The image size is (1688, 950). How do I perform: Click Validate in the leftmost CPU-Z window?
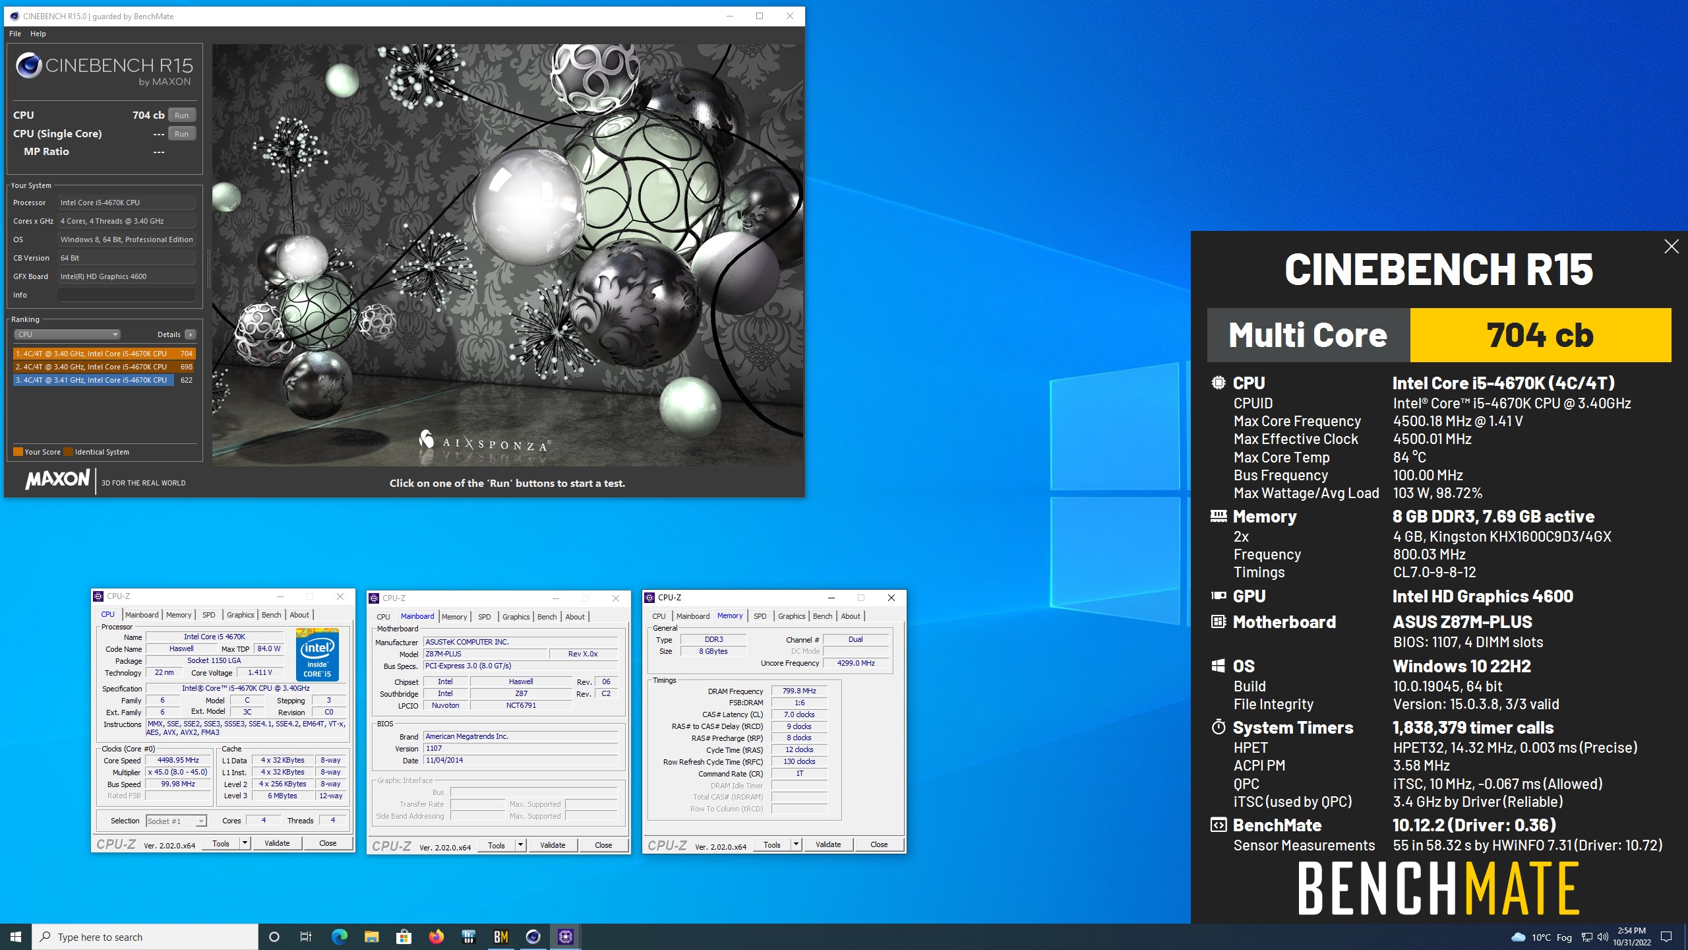tap(277, 843)
